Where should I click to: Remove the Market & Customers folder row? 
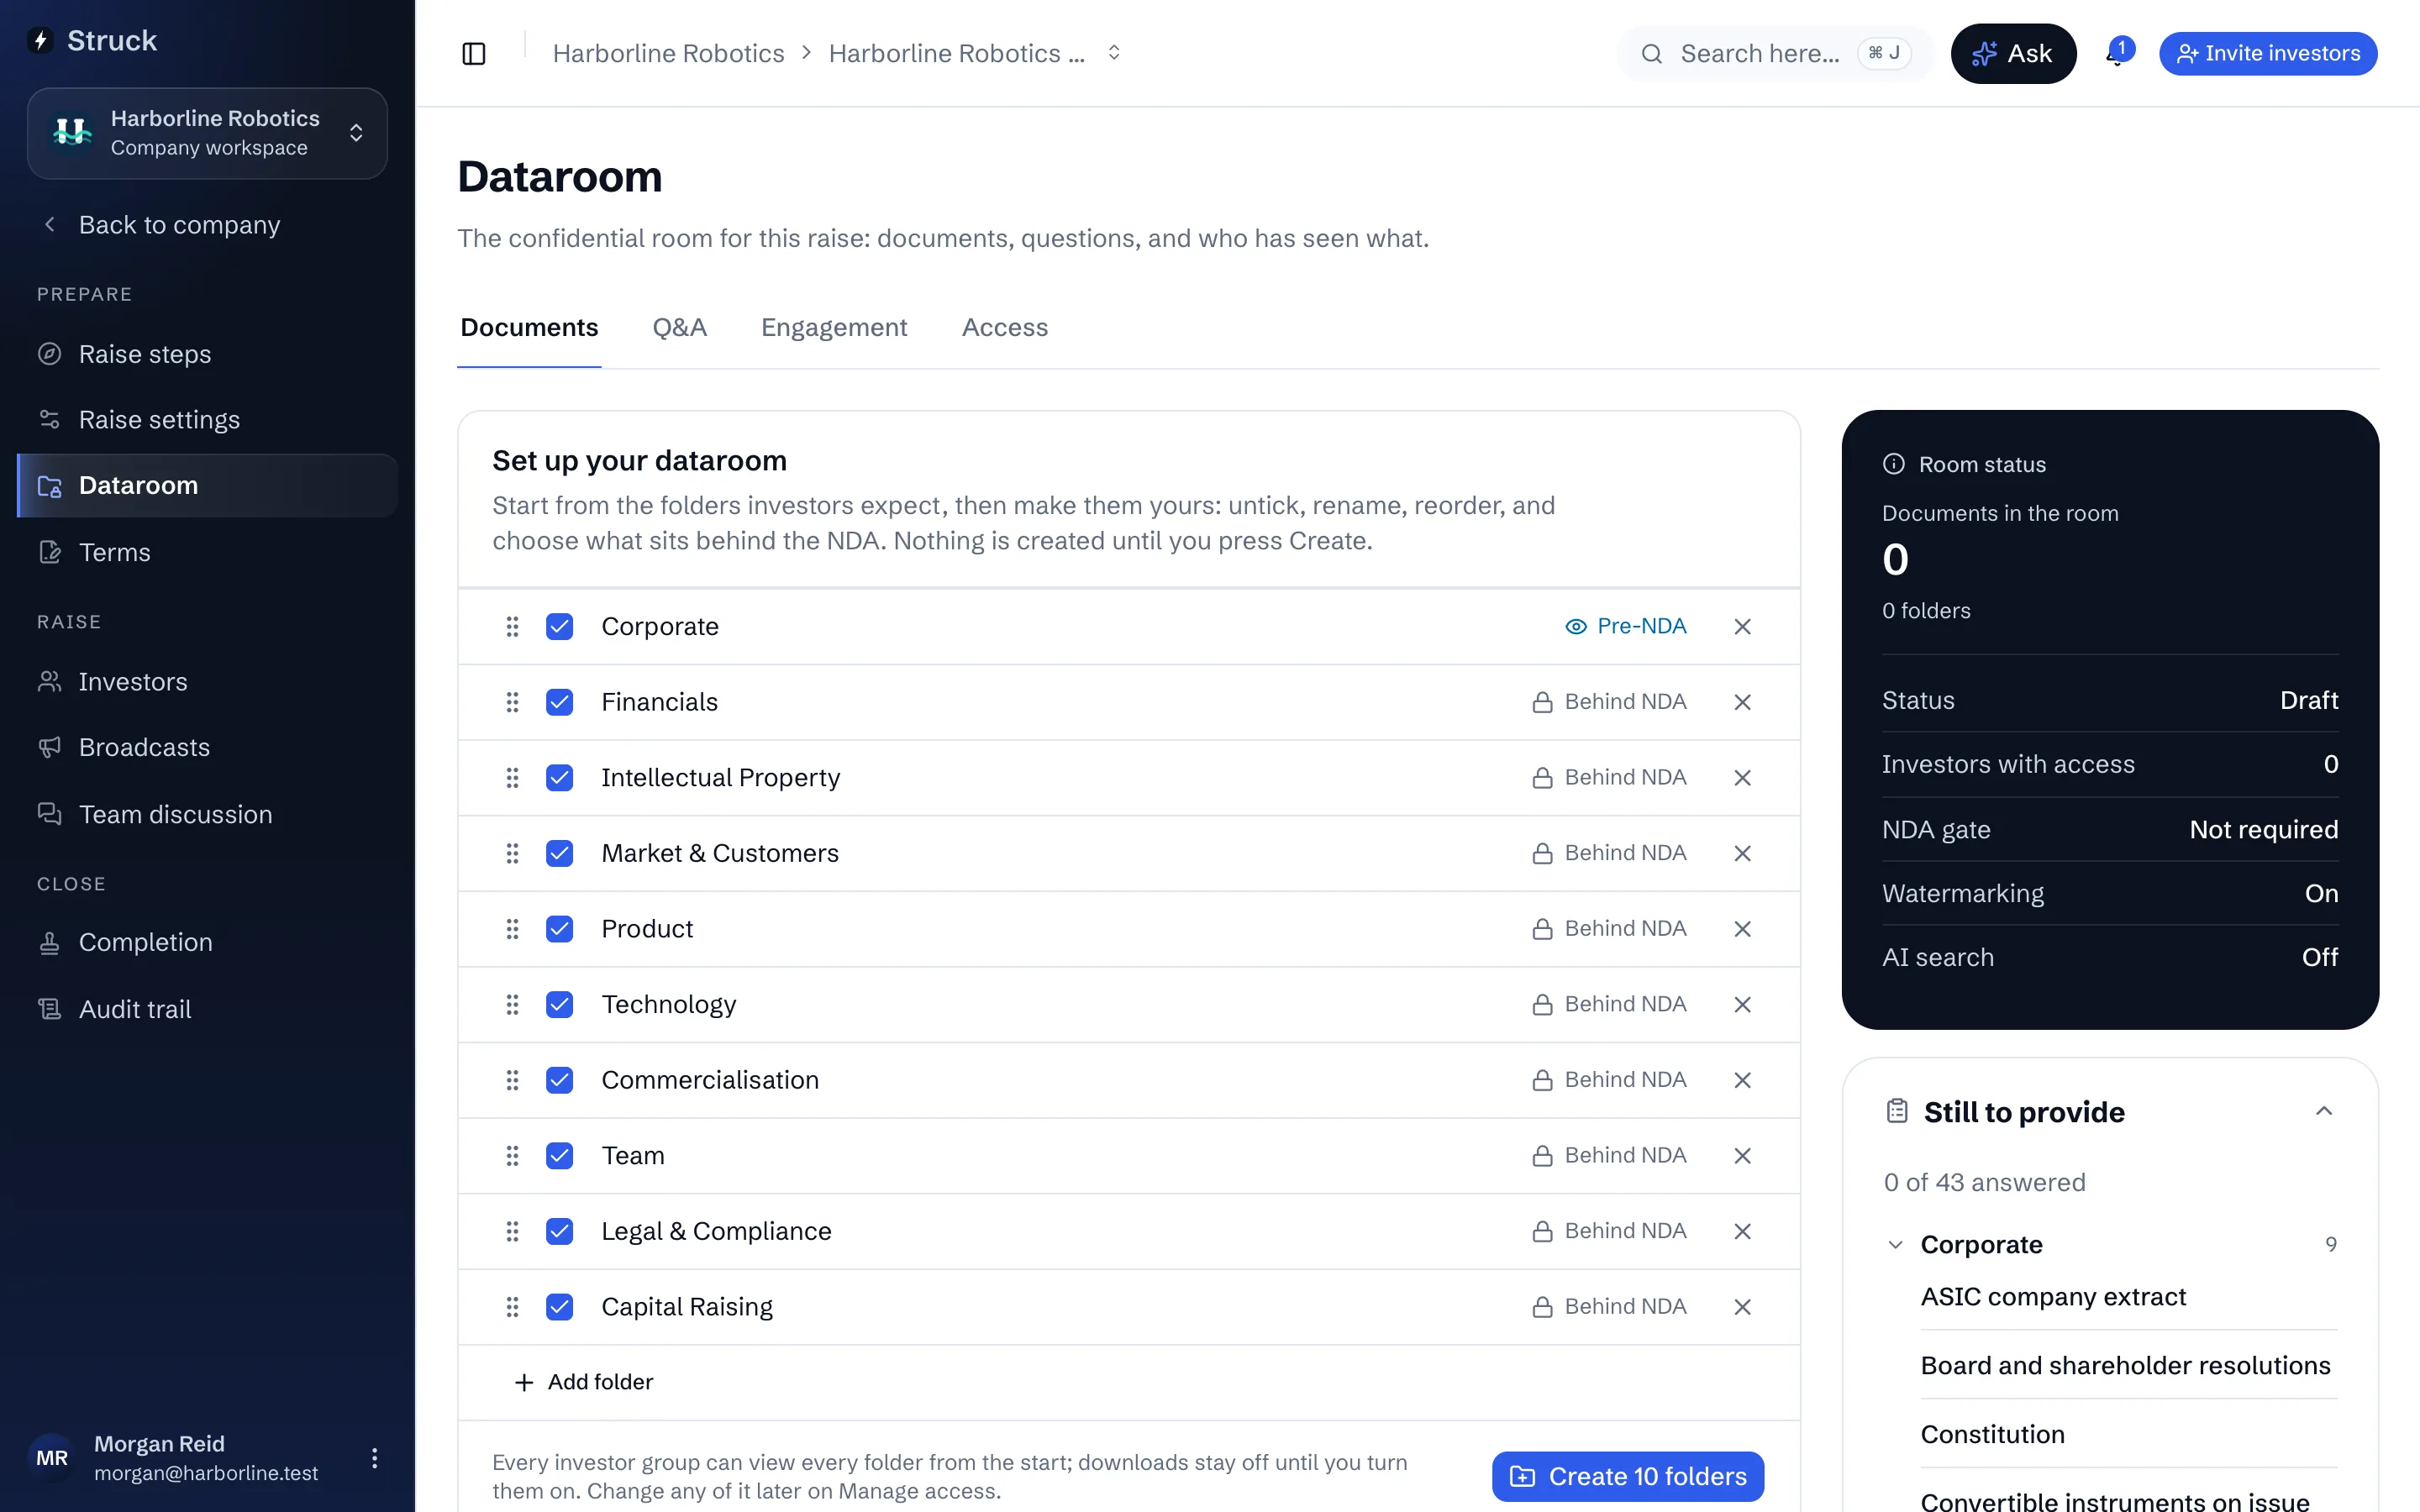tap(1742, 854)
